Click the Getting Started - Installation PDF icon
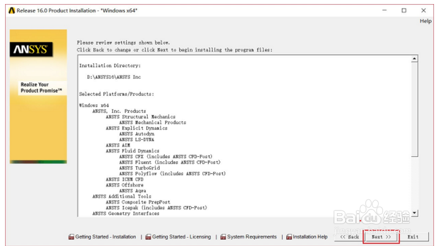The width and height of the screenshot is (435, 246). click(x=71, y=237)
